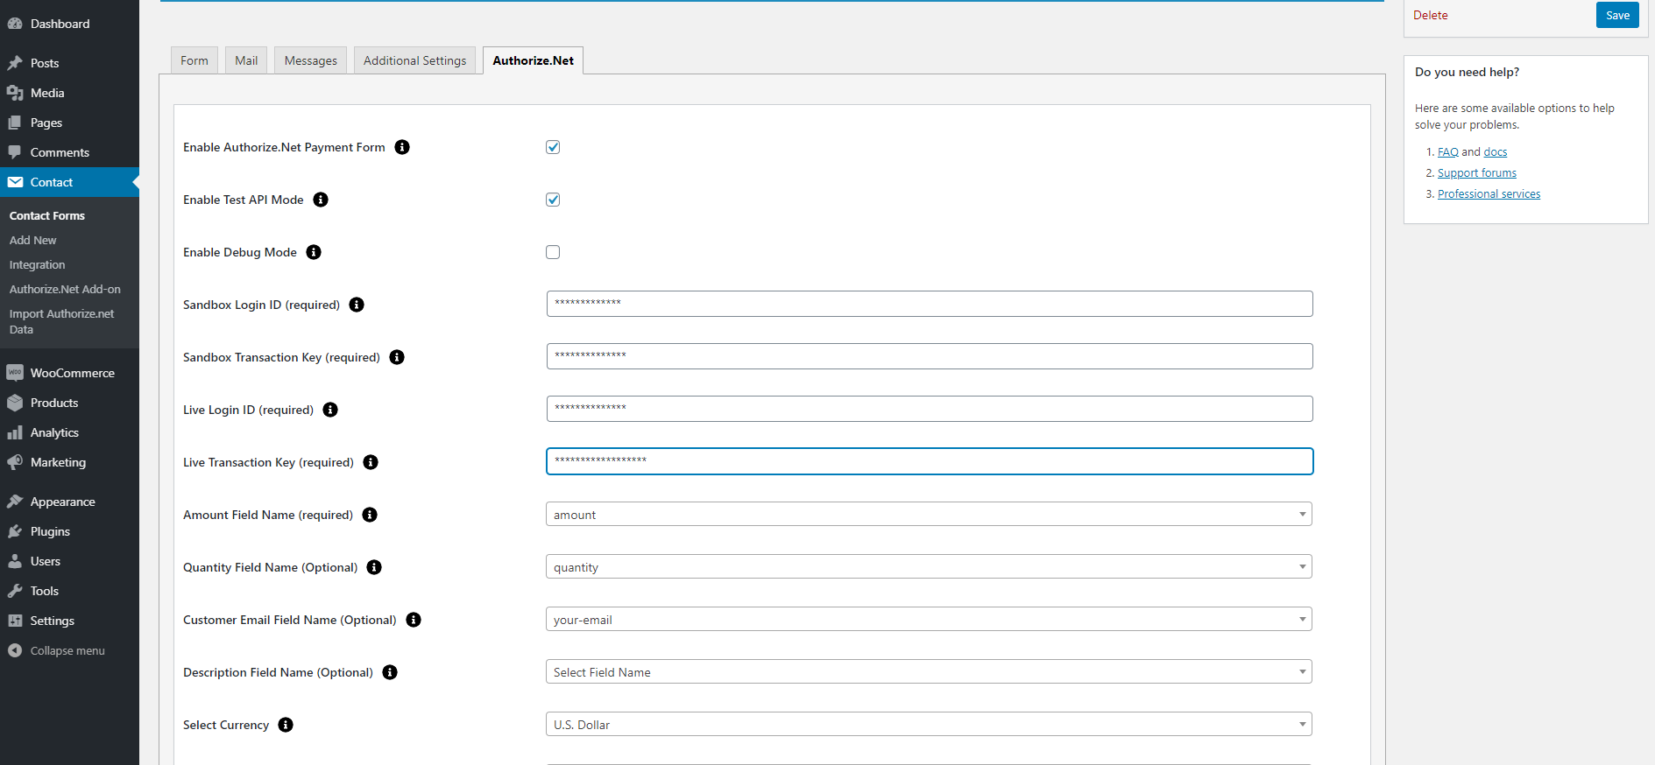Show info tooltip for Description Field Name
This screenshot has width=1655, height=765.
click(x=390, y=672)
